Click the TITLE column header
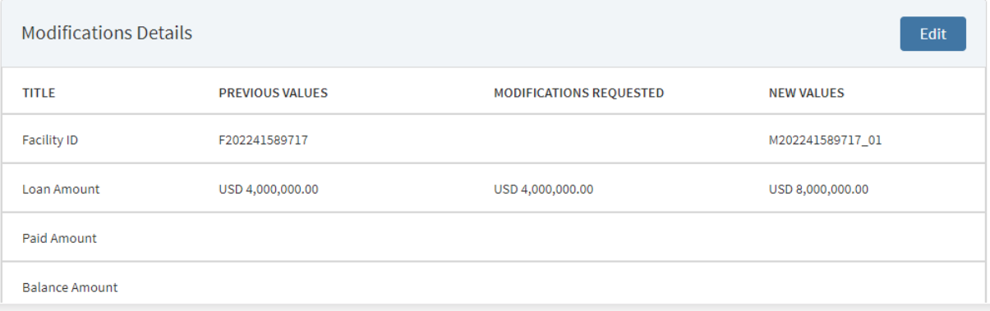Image resolution: width=990 pixels, height=311 pixels. point(39,93)
